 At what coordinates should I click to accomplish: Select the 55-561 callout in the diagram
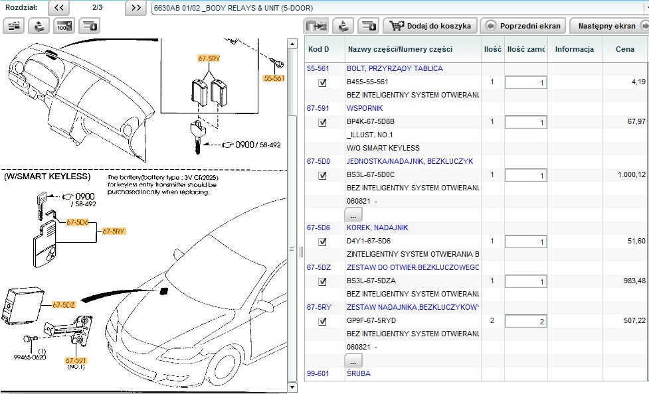[274, 78]
